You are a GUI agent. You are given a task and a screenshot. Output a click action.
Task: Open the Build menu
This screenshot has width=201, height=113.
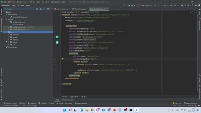(38, 2)
